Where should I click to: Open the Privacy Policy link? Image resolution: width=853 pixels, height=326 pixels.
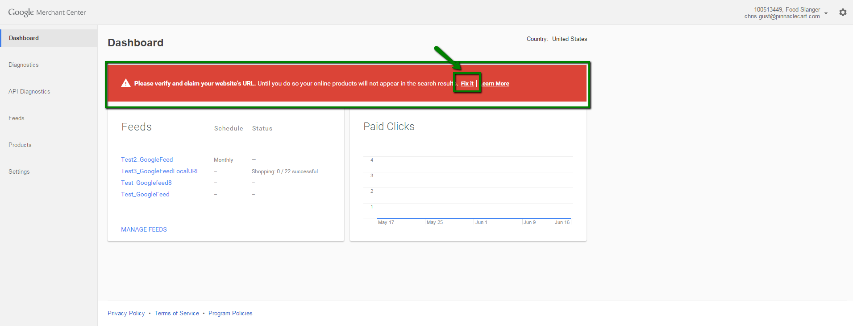point(126,314)
